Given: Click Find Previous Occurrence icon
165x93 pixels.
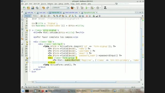Looking at the screenshot, I should (x=57, y=16).
